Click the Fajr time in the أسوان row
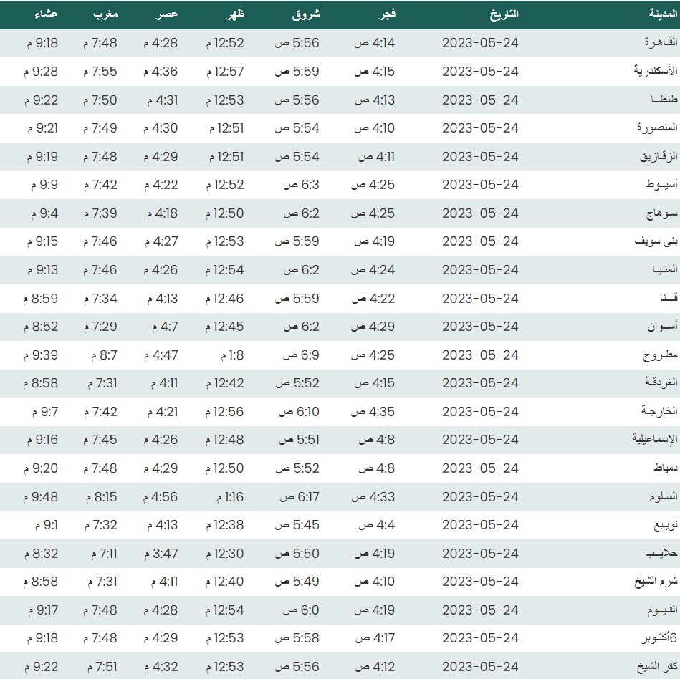Image resolution: width=680 pixels, height=679 pixels. tap(373, 327)
